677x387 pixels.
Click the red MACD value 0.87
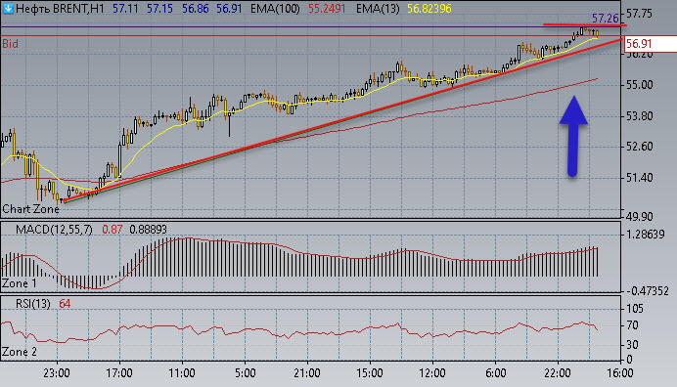point(113,230)
